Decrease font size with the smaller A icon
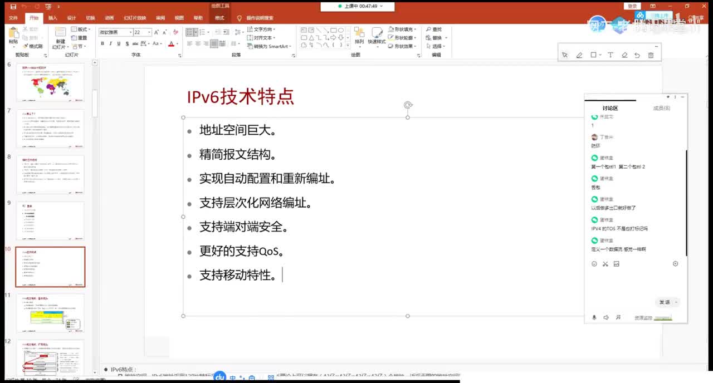713x383 pixels. 165,32
